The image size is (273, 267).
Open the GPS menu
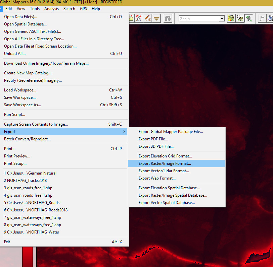click(83, 9)
